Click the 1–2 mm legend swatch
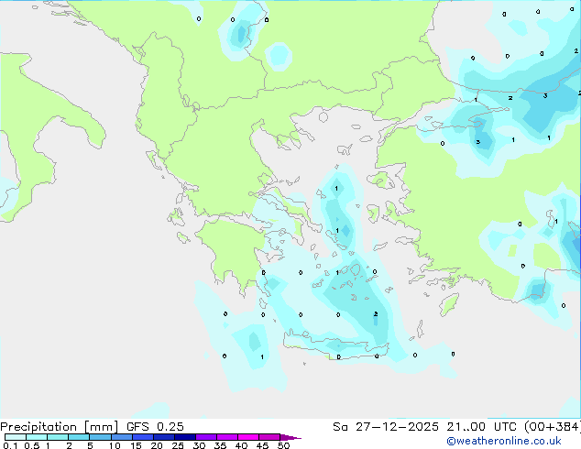Viewport: 581px width, 449px height. [x=58, y=437]
